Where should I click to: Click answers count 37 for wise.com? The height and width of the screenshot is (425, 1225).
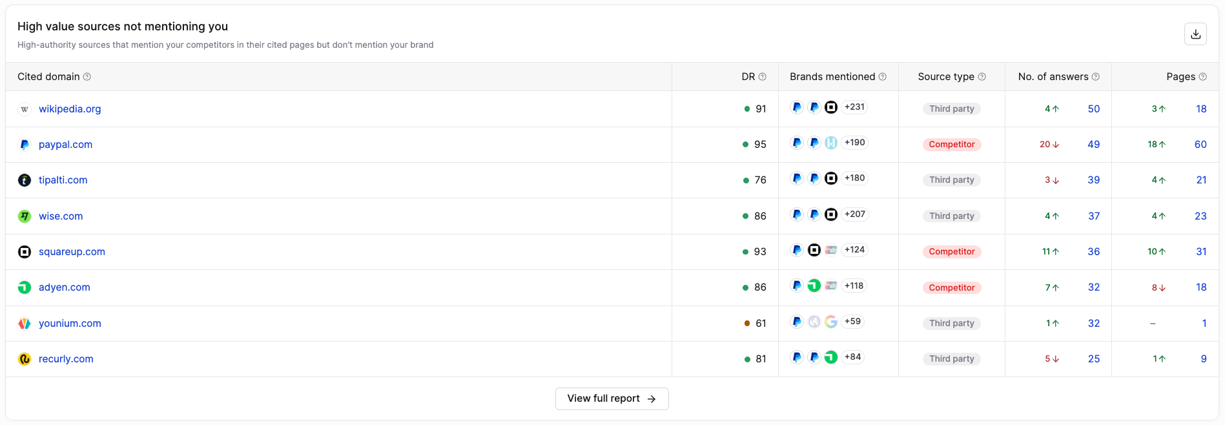(x=1094, y=216)
